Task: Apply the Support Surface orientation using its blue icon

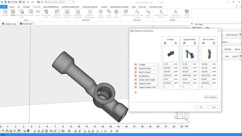Action: coord(184,43)
